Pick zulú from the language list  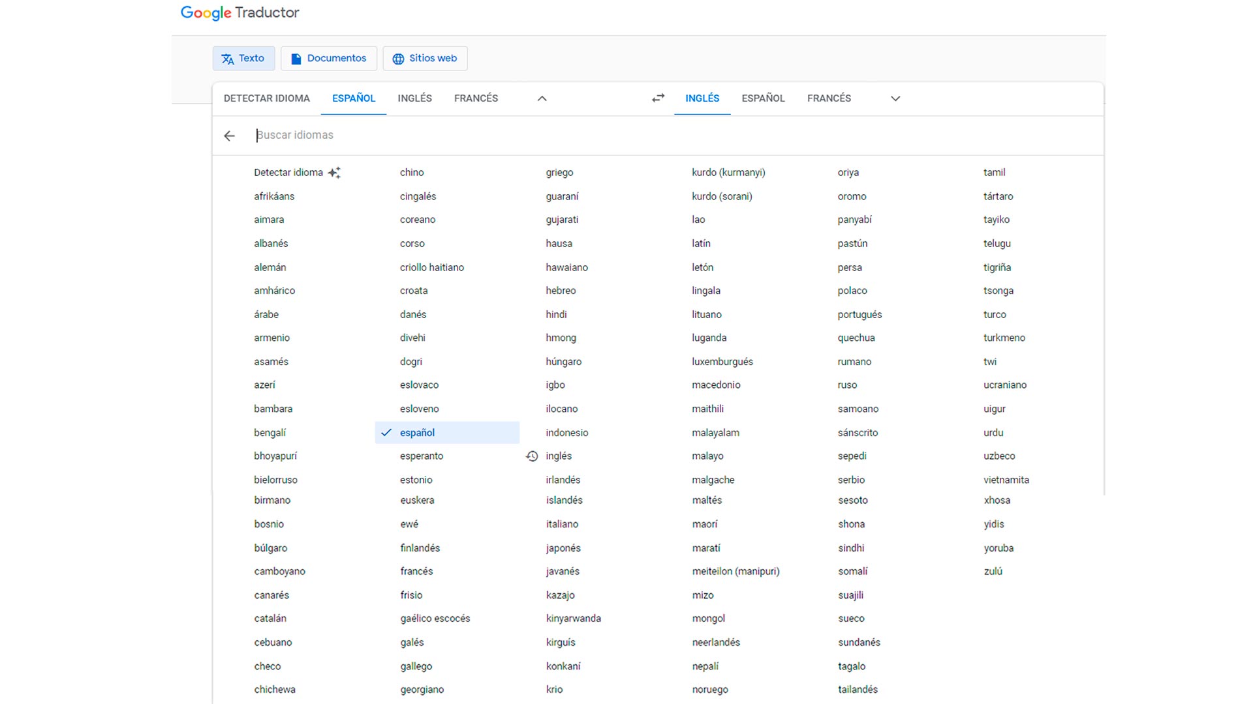coord(993,571)
